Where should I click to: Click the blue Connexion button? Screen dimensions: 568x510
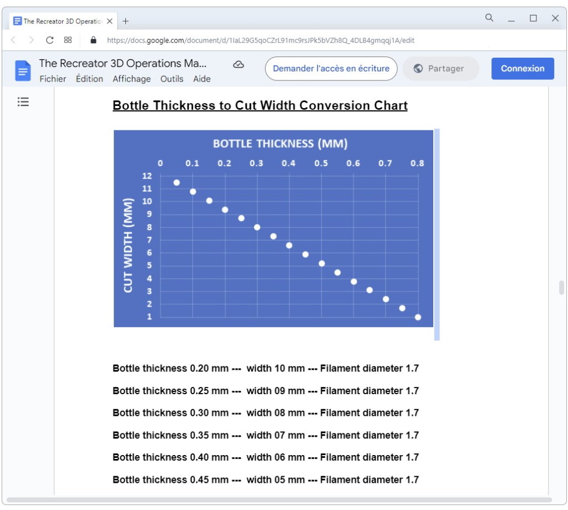click(523, 69)
